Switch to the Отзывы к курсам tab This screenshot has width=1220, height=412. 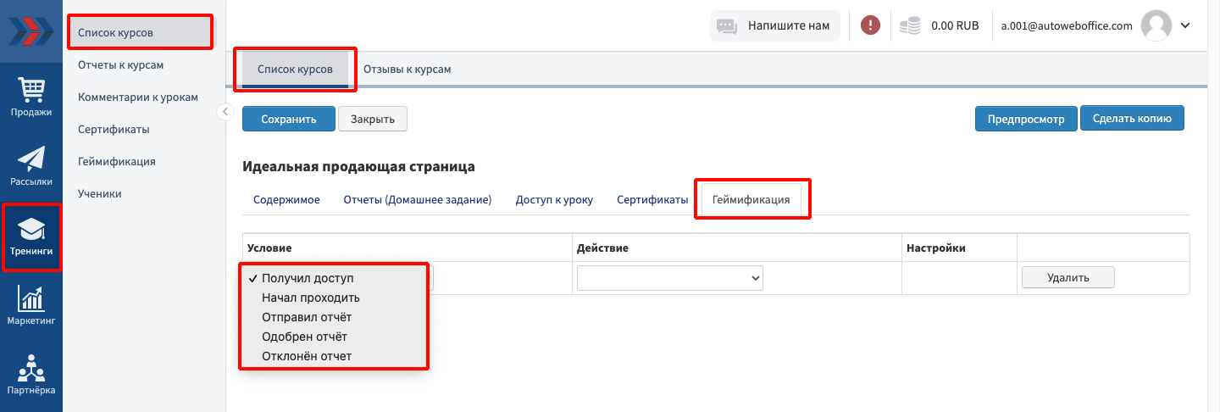pos(407,70)
